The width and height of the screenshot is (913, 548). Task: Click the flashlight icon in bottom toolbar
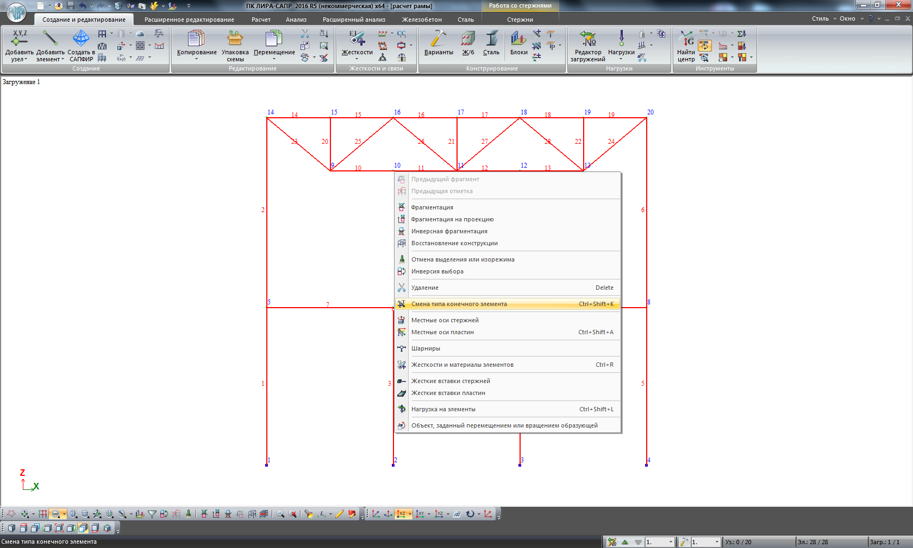309,514
